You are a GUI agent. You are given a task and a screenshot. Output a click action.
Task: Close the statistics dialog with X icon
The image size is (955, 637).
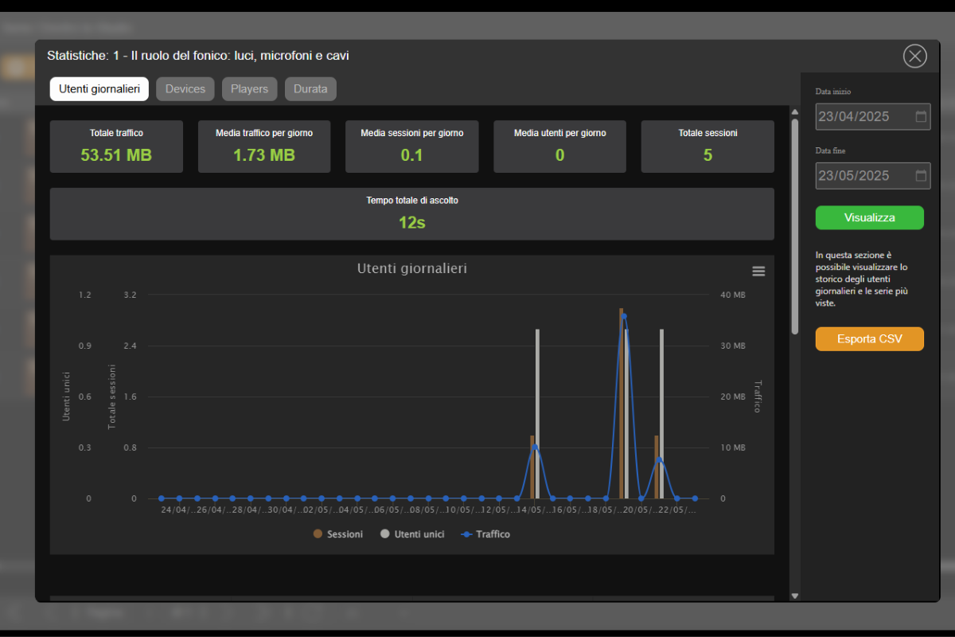(915, 56)
